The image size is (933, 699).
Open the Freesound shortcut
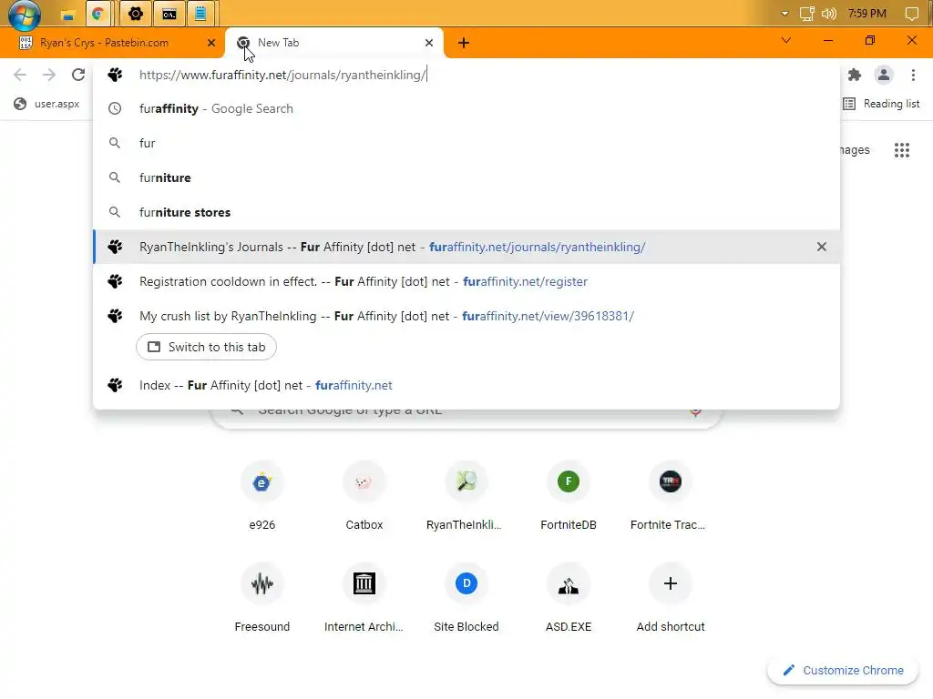(x=261, y=599)
